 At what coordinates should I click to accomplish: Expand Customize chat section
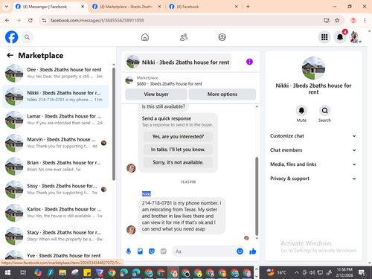point(313,136)
